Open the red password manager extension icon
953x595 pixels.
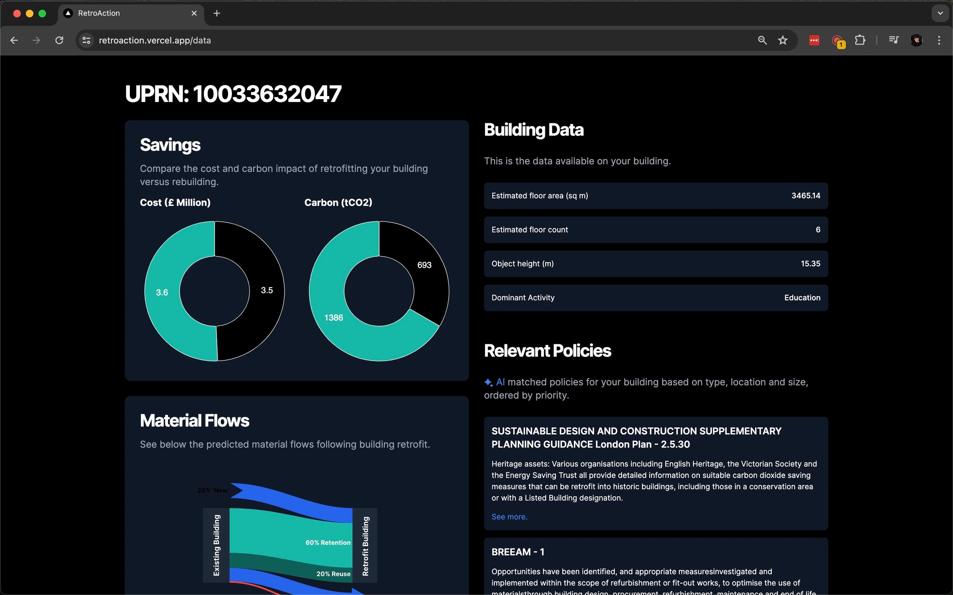point(814,40)
